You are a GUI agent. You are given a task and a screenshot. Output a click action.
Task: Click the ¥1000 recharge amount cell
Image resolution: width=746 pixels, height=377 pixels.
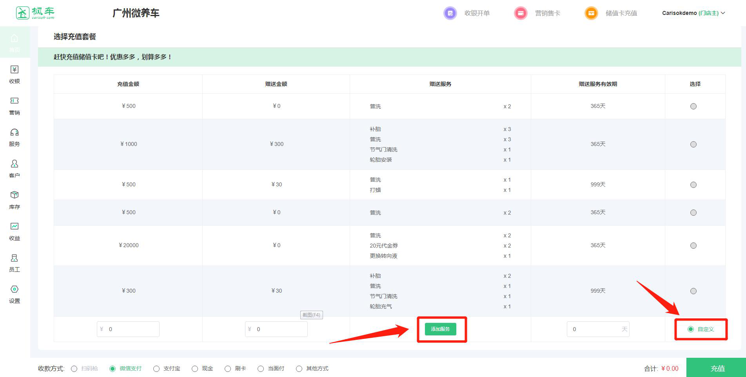[x=129, y=144]
